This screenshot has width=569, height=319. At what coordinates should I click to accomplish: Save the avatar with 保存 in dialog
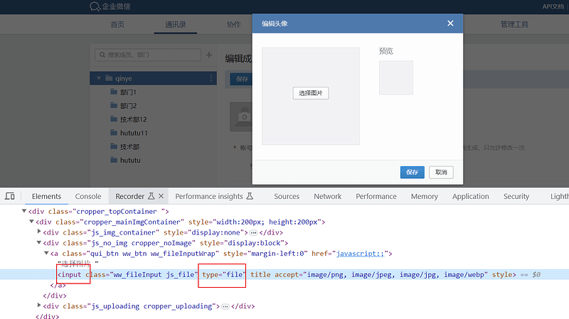413,172
